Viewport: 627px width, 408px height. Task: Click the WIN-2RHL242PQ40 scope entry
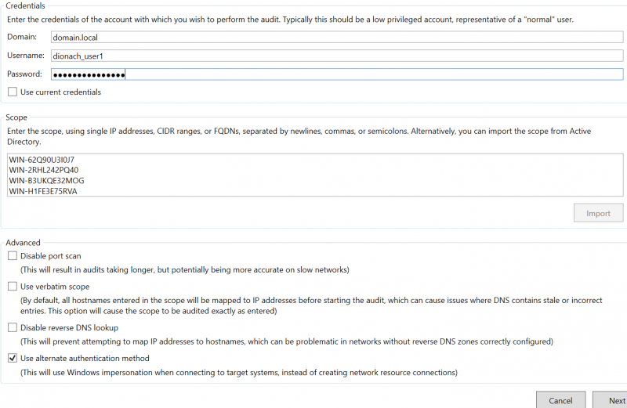coord(44,170)
